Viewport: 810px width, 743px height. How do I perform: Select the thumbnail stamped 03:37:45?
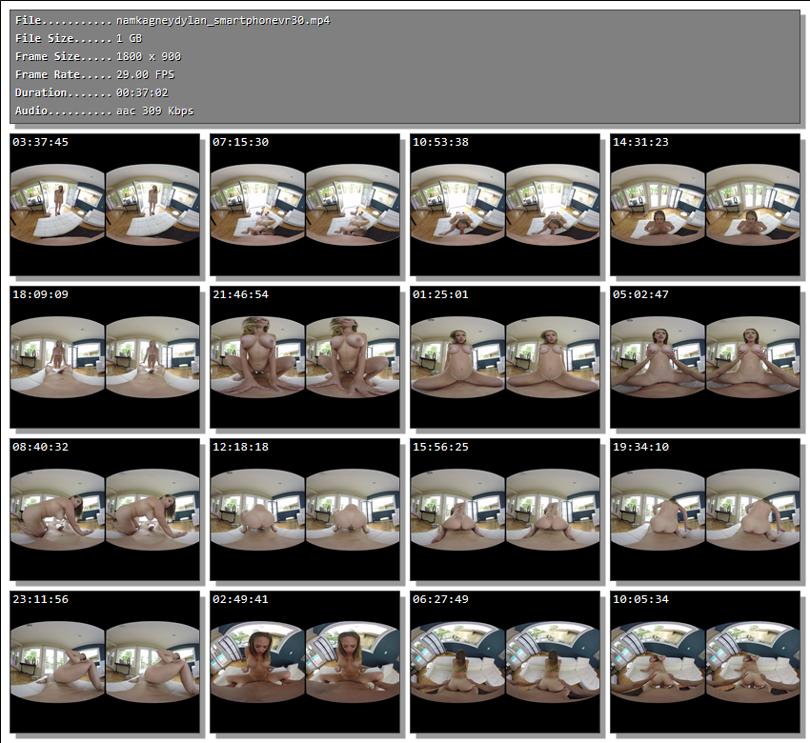tap(105, 205)
